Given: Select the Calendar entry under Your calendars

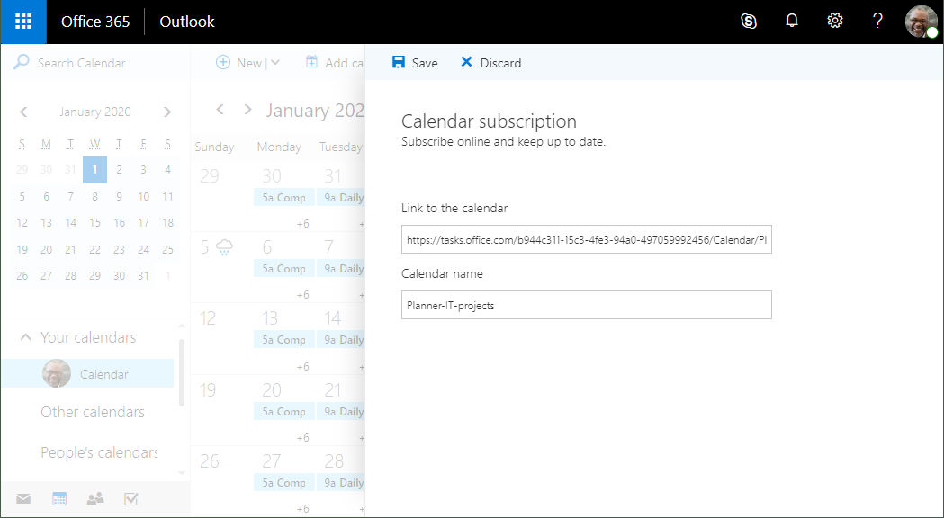Looking at the screenshot, I should click(x=103, y=374).
